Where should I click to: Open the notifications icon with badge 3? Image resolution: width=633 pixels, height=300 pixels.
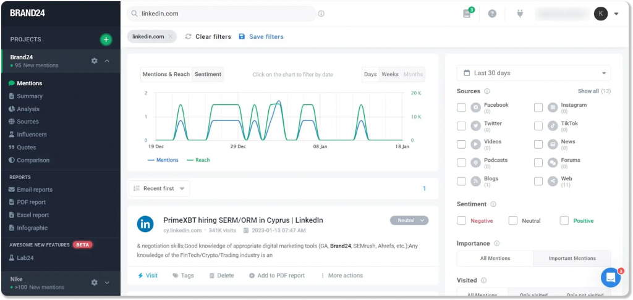point(467,14)
